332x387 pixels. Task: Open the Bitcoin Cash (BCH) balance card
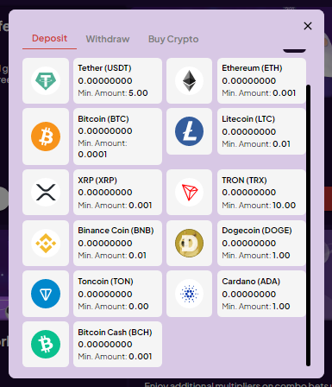pos(117,344)
